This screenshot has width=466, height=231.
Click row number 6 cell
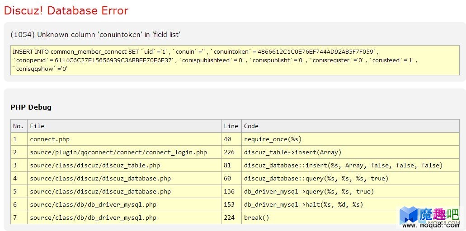coord(19,204)
